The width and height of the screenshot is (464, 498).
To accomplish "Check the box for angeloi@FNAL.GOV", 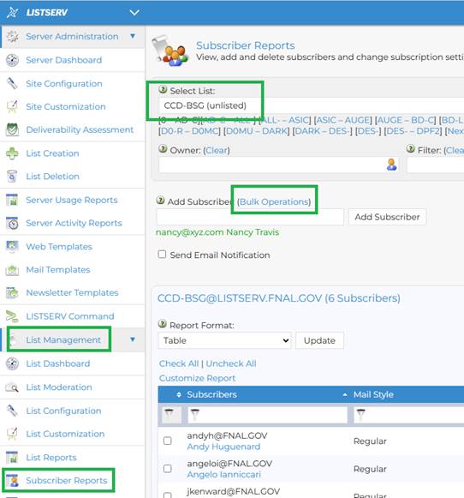I will [x=168, y=469].
